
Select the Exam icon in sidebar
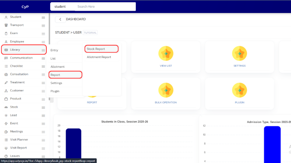click(6, 33)
